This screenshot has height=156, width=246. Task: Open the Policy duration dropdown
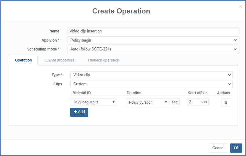tap(148, 102)
